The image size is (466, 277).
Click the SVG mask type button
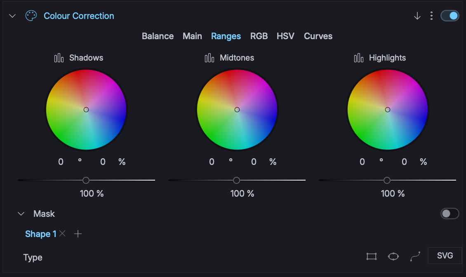coord(445,256)
